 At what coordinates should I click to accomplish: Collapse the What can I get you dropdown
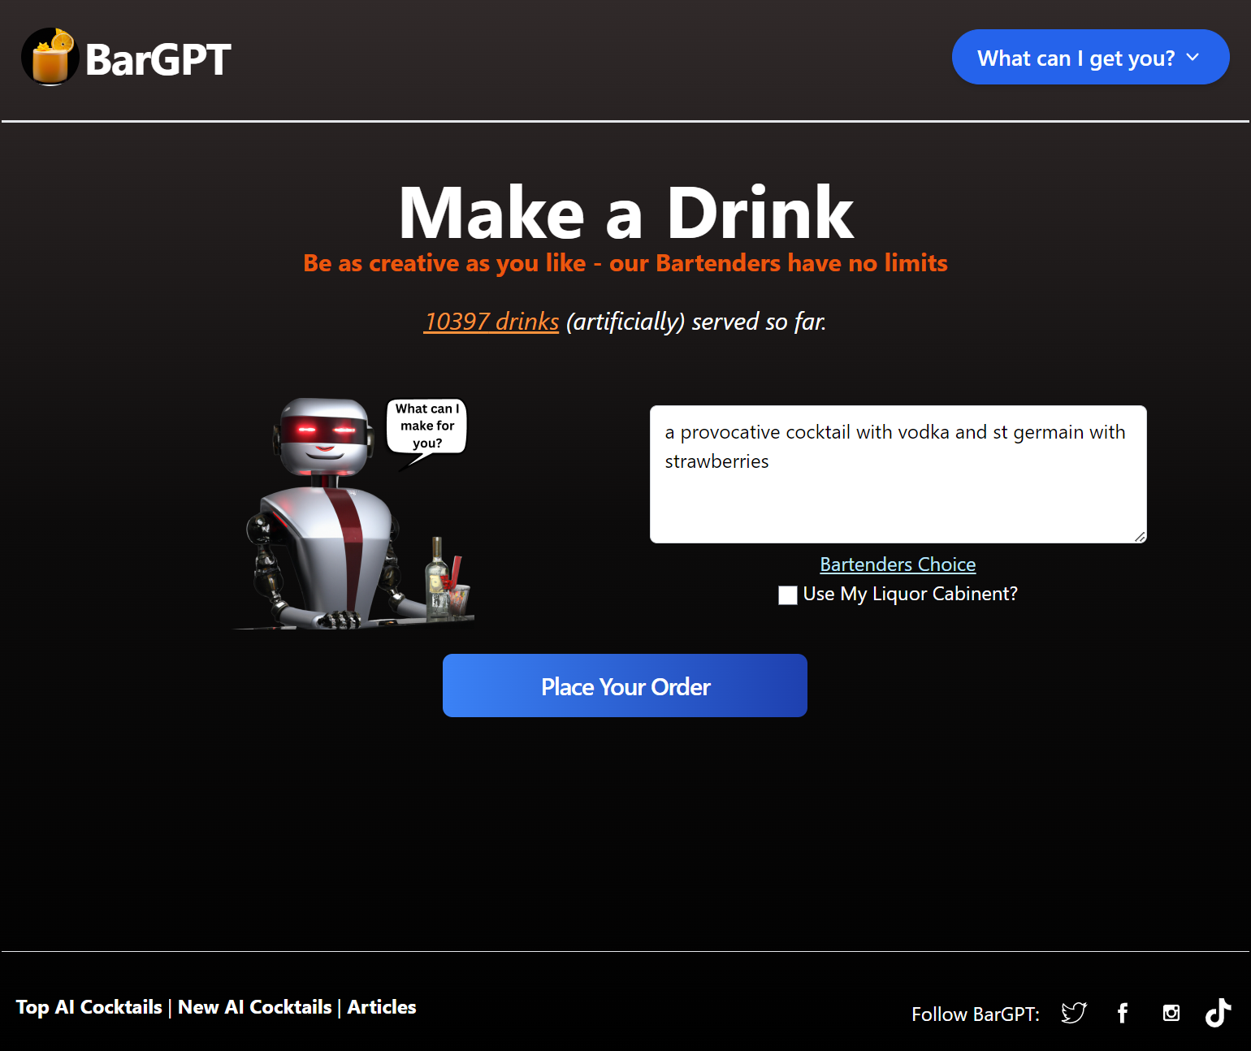[1090, 57]
